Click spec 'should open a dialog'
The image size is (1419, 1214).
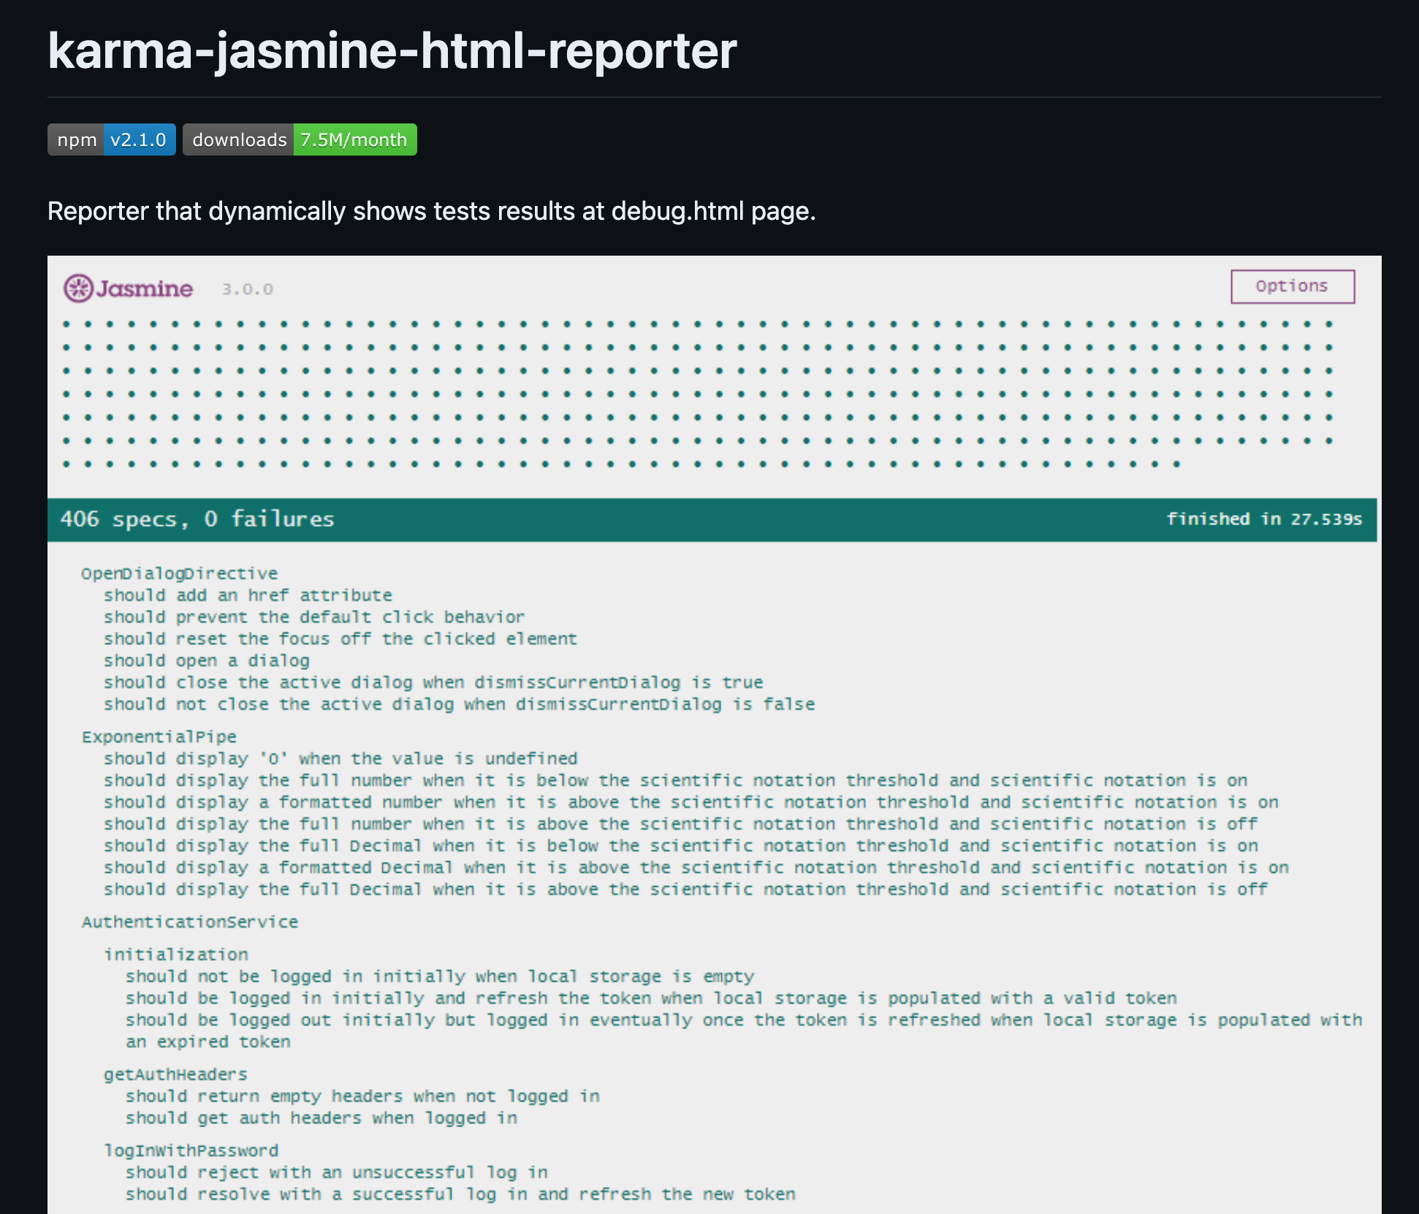click(x=207, y=660)
